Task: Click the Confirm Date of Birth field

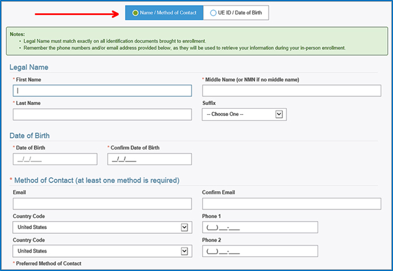Action: tap(149, 159)
